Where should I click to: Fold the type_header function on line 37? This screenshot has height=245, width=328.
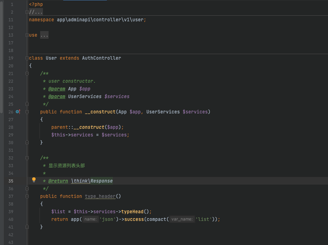tap(27, 196)
